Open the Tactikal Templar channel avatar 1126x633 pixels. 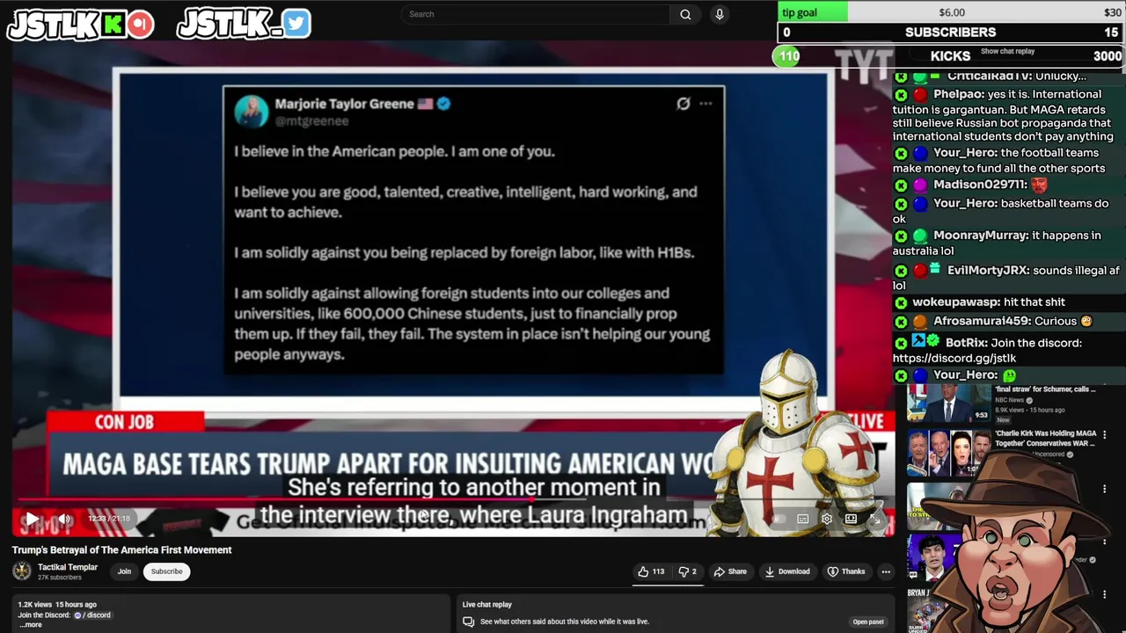[x=21, y=571]
